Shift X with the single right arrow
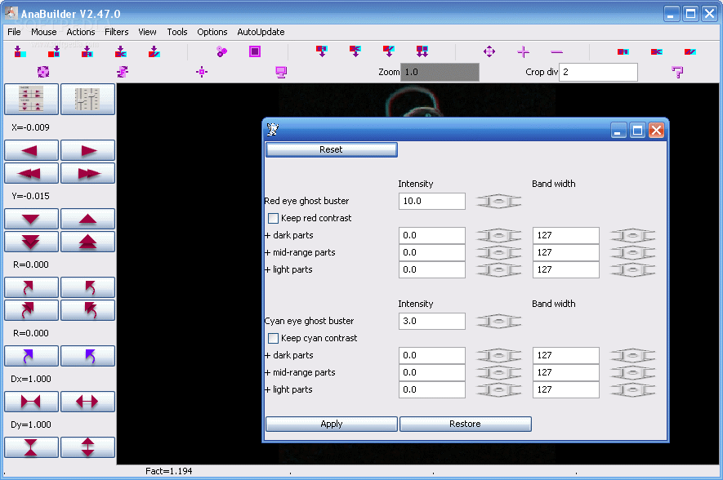The image size is (723, 480). click(x=87, y=150)
